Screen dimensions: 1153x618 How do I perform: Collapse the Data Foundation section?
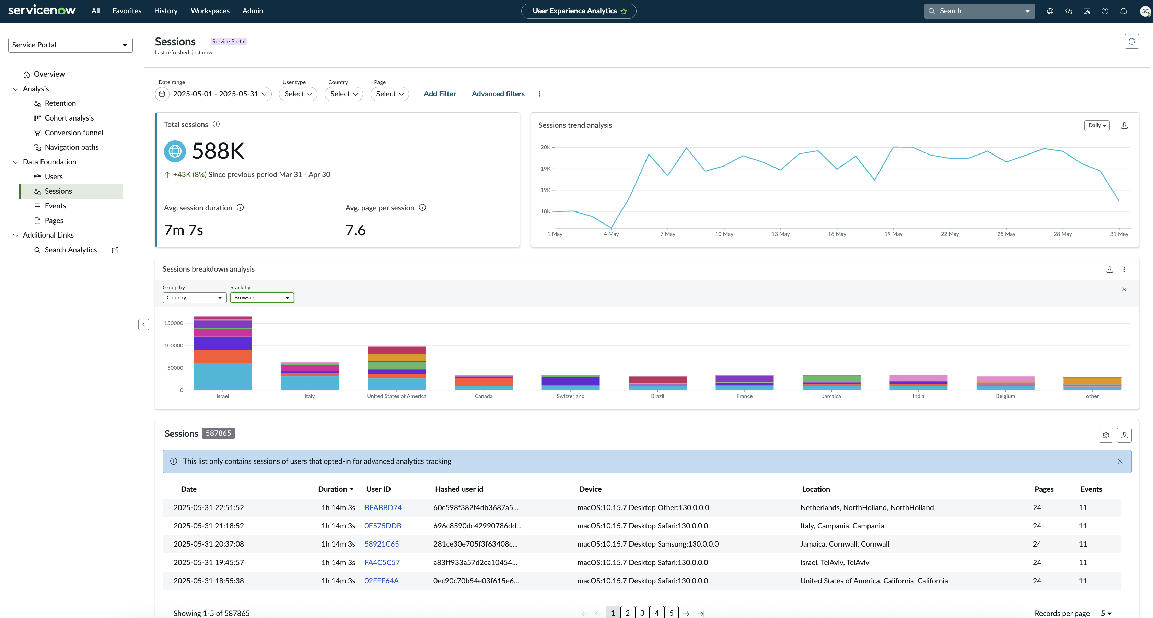point(16,162)
